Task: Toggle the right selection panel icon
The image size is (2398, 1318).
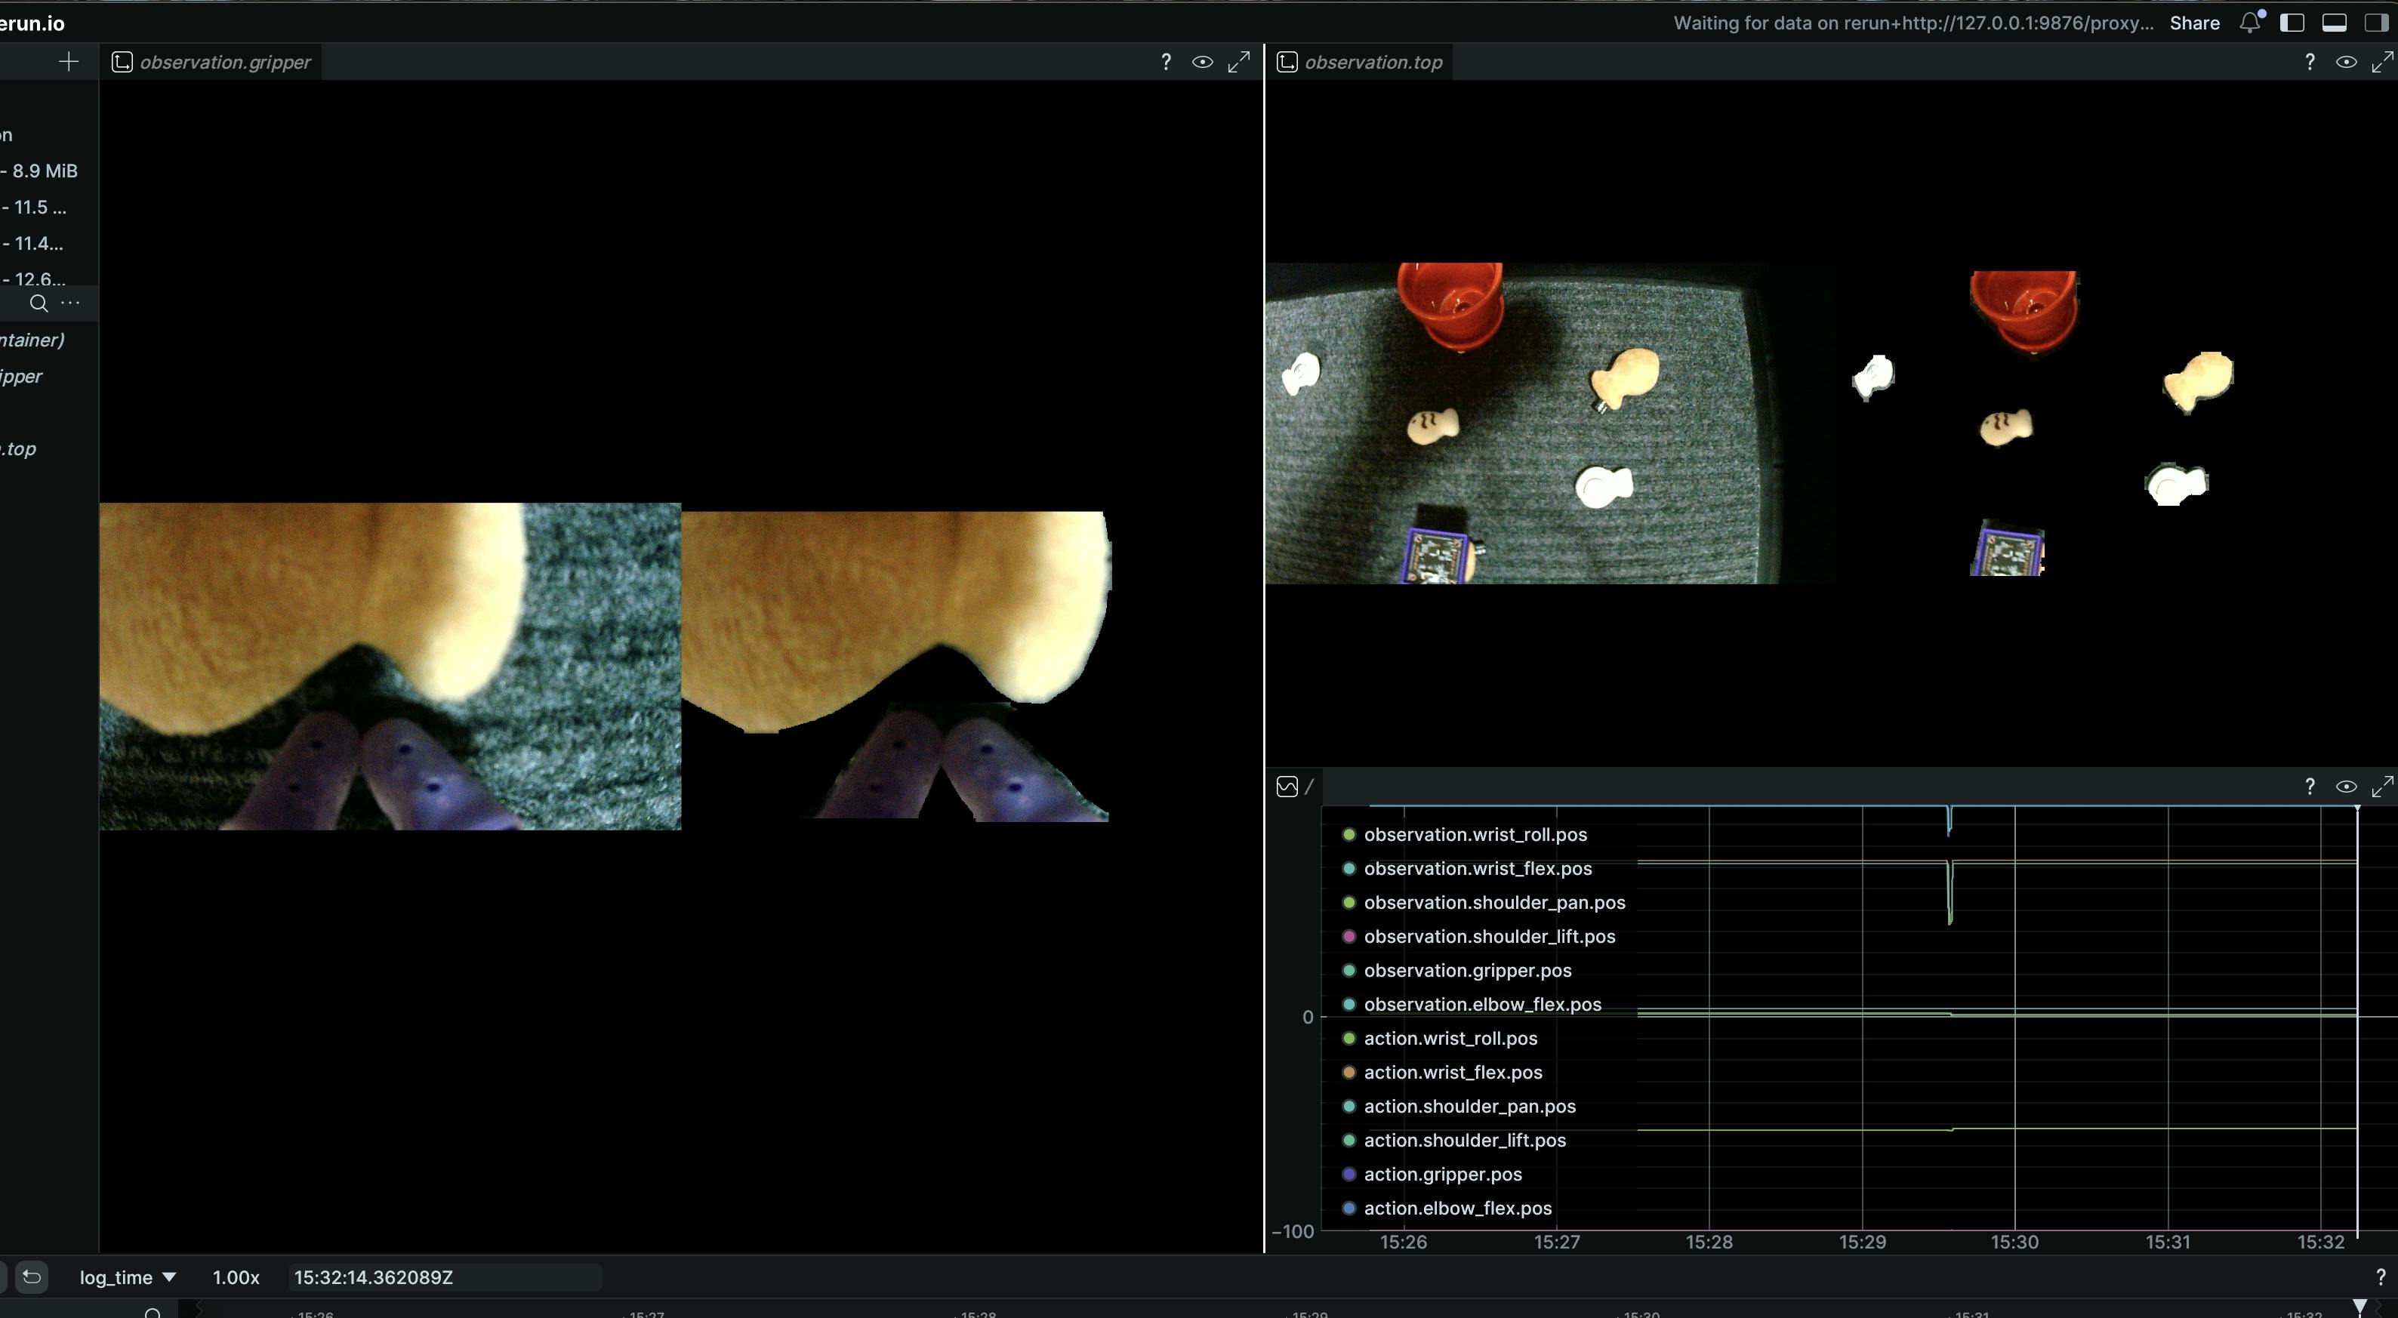Action: click(x=2375, y=23)
